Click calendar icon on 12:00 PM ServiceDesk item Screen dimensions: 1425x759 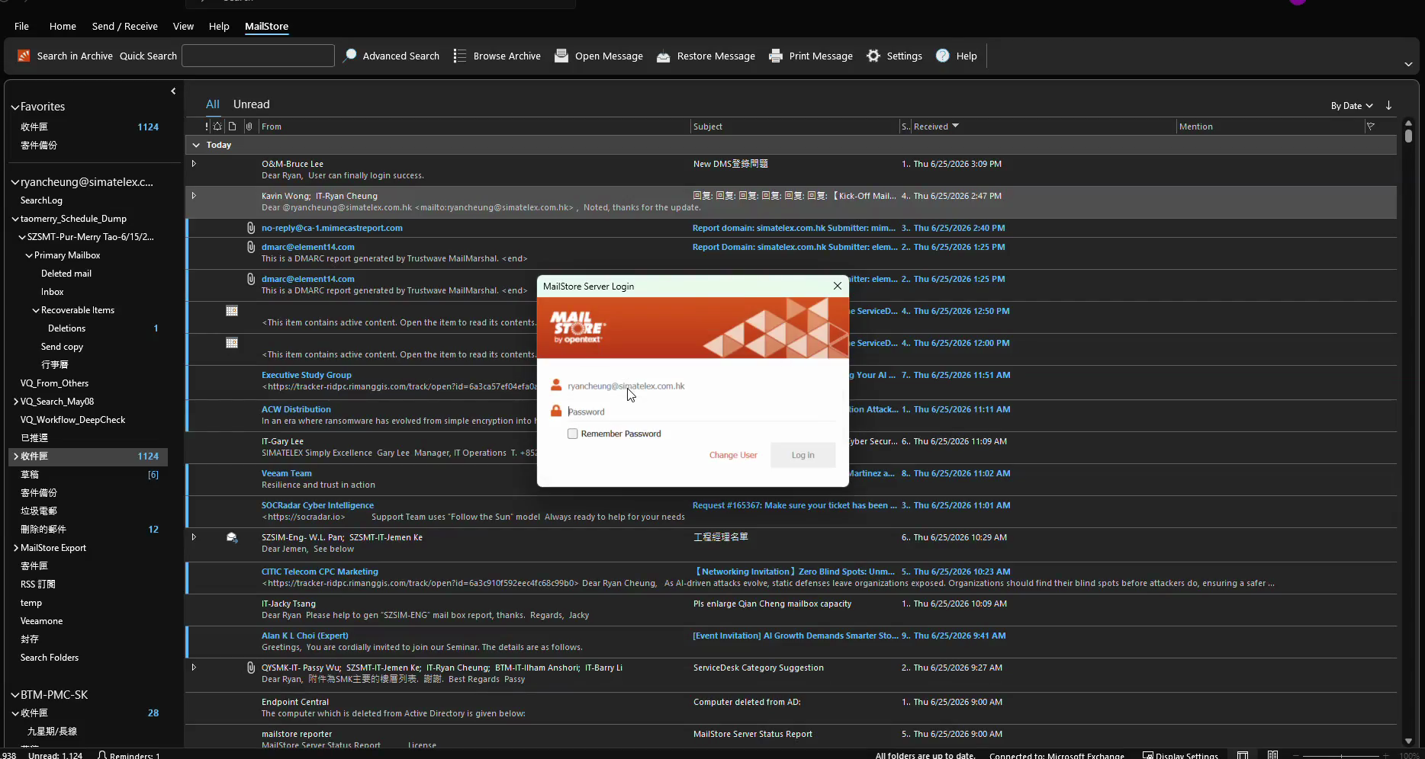(x=232, y=343)
